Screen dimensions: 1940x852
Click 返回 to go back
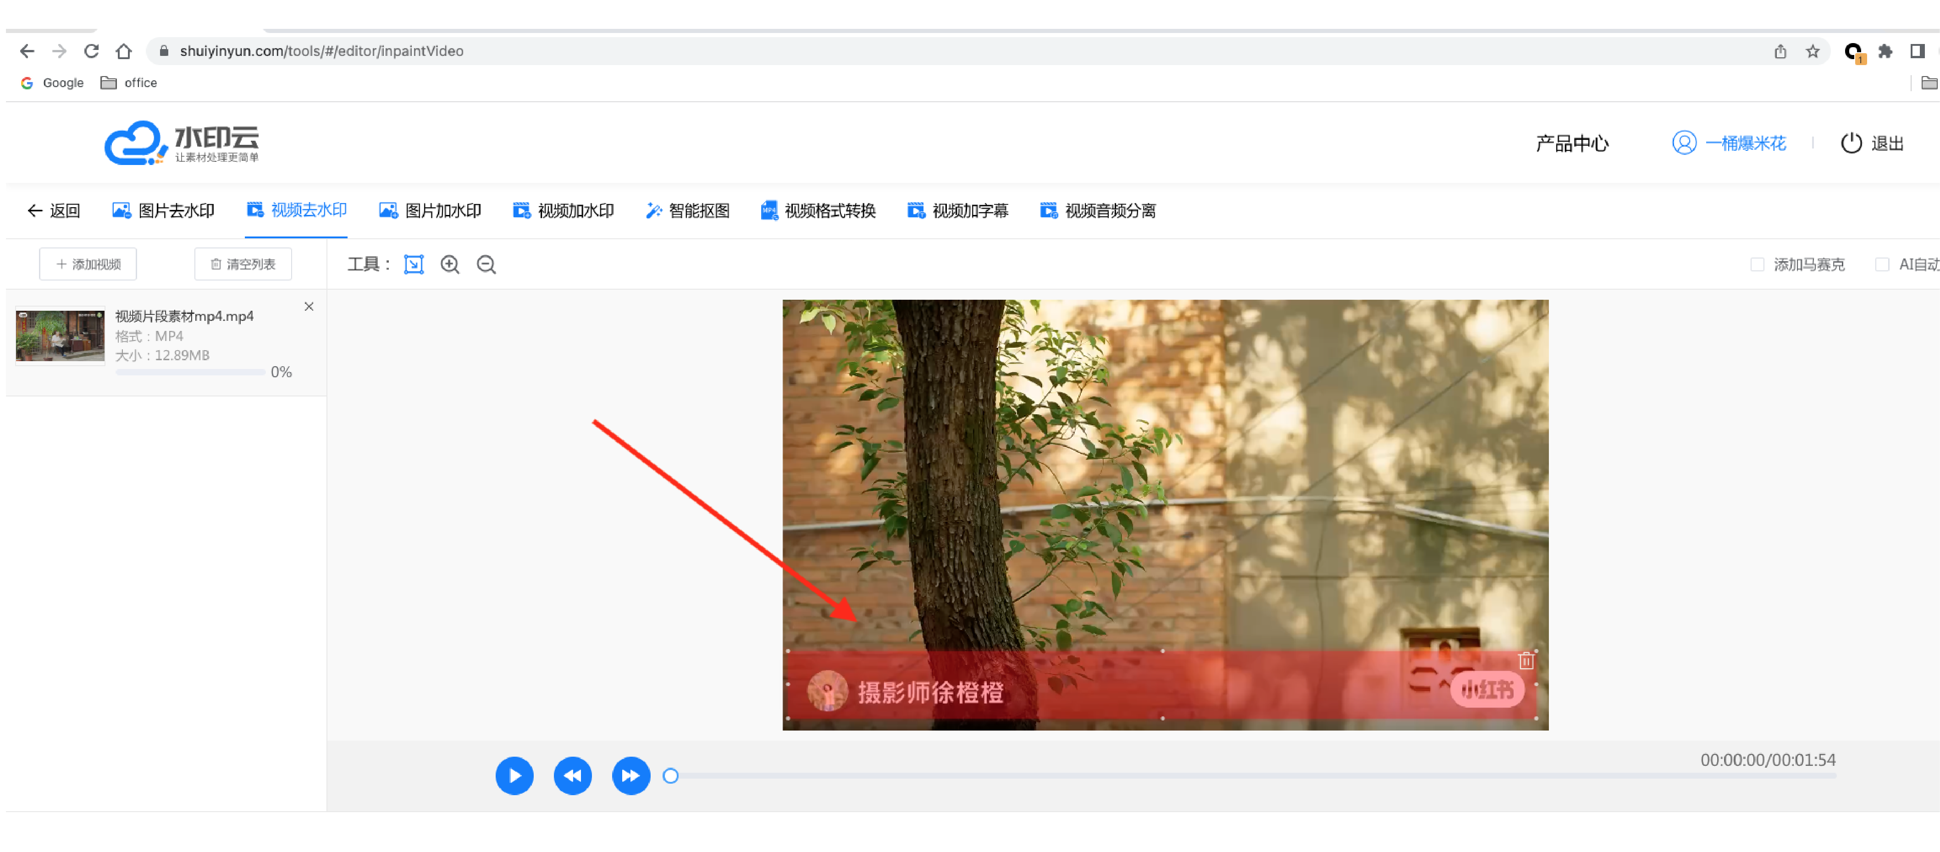(x=54, y=211)
